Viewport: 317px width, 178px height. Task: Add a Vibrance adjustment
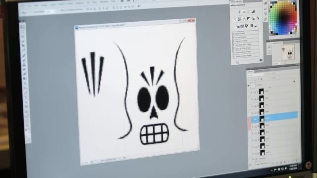[x=235, y=19]
